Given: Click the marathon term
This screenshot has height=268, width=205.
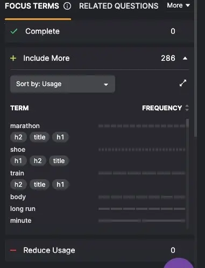Looking at the screenshot, I should click(25, 126).
